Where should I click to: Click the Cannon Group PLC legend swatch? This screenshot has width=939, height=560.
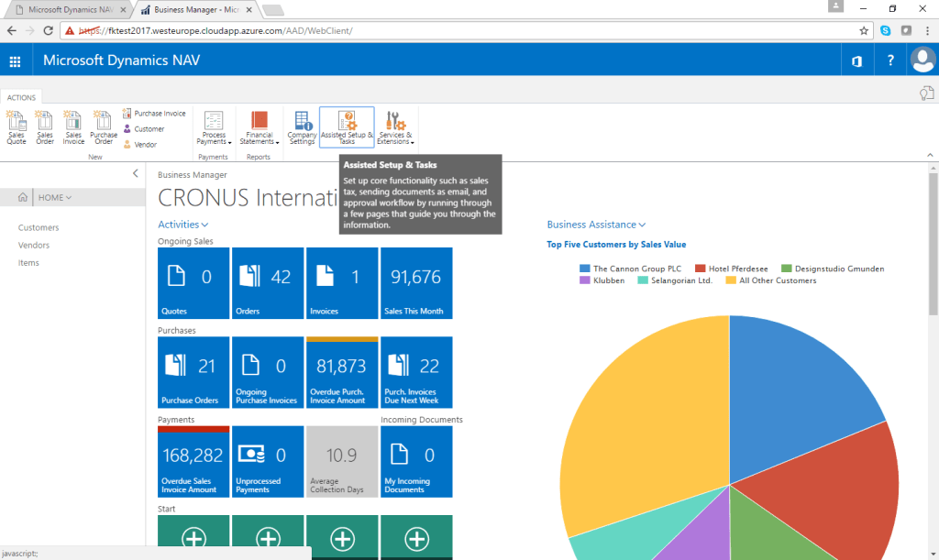click(585, 269)
